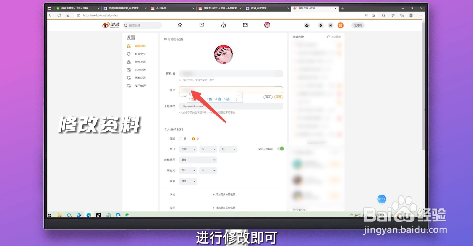Open browser collections icon
This screenshot has width=473, height=246.
[402, 15]
